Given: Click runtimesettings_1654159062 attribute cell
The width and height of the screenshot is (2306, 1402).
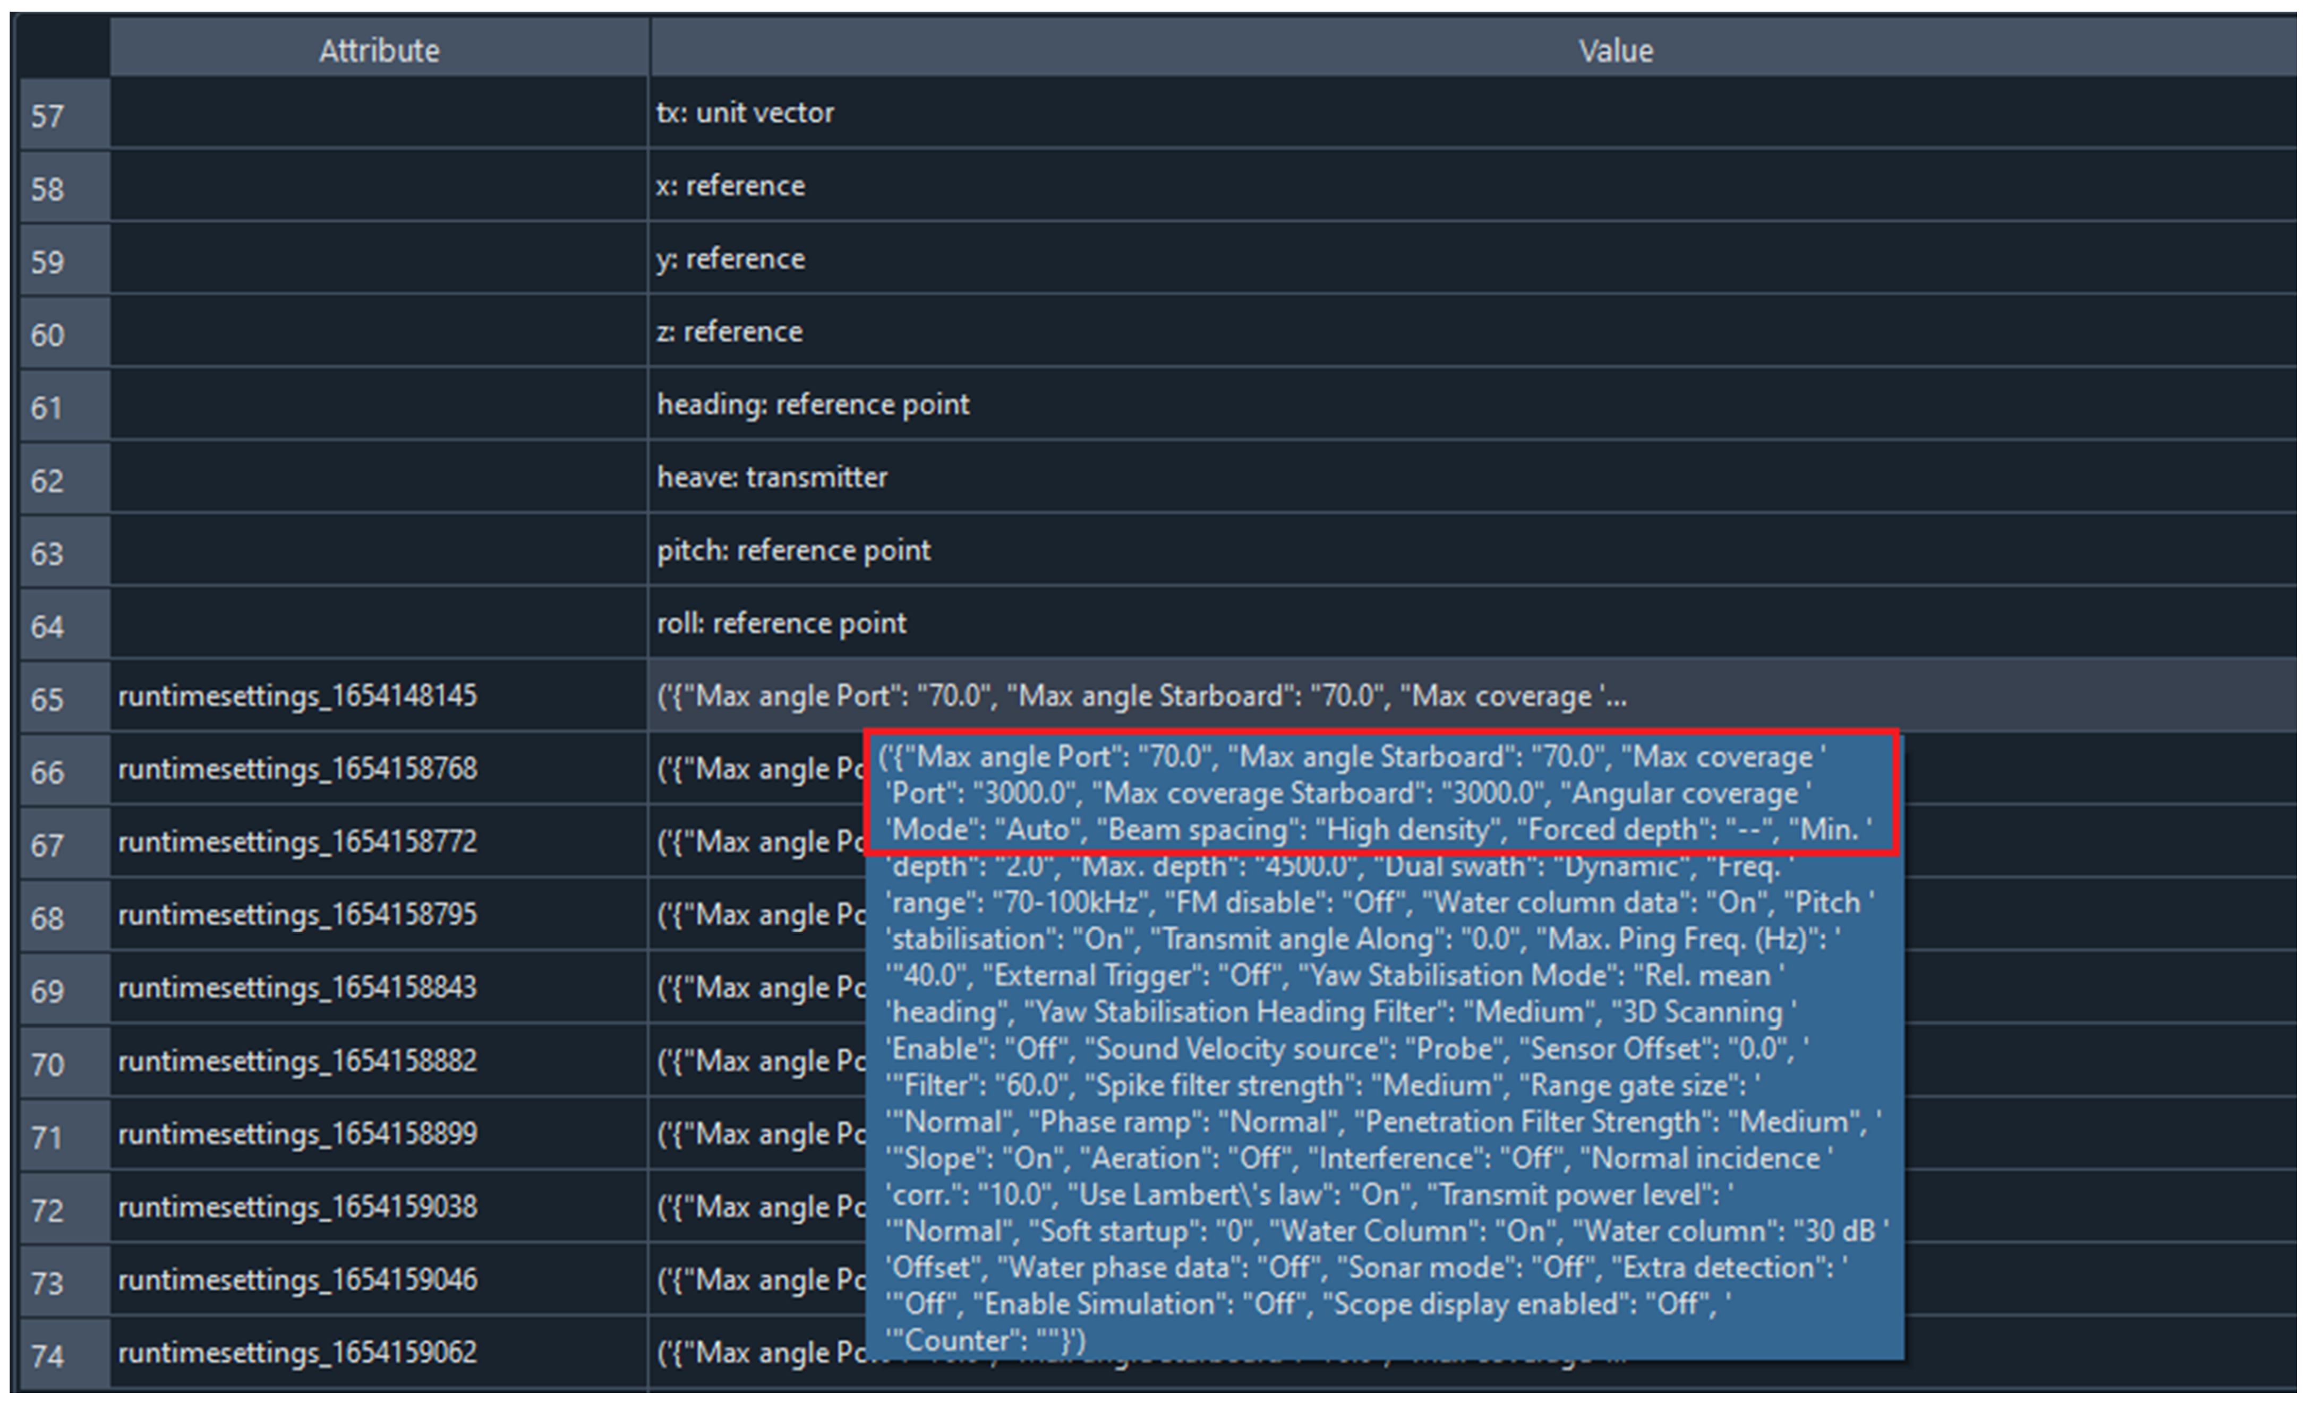Looking at the screenshot, I should [x=297, y=1353].
